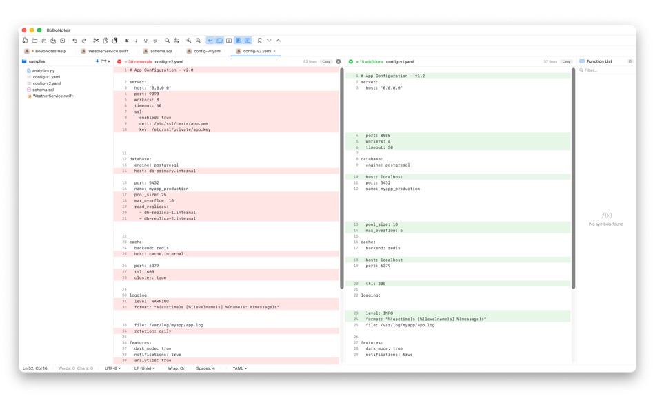Open the UTF-8 encoding dropdown
The height and width of the screenshot is (409, 655).
coord(113,368)
